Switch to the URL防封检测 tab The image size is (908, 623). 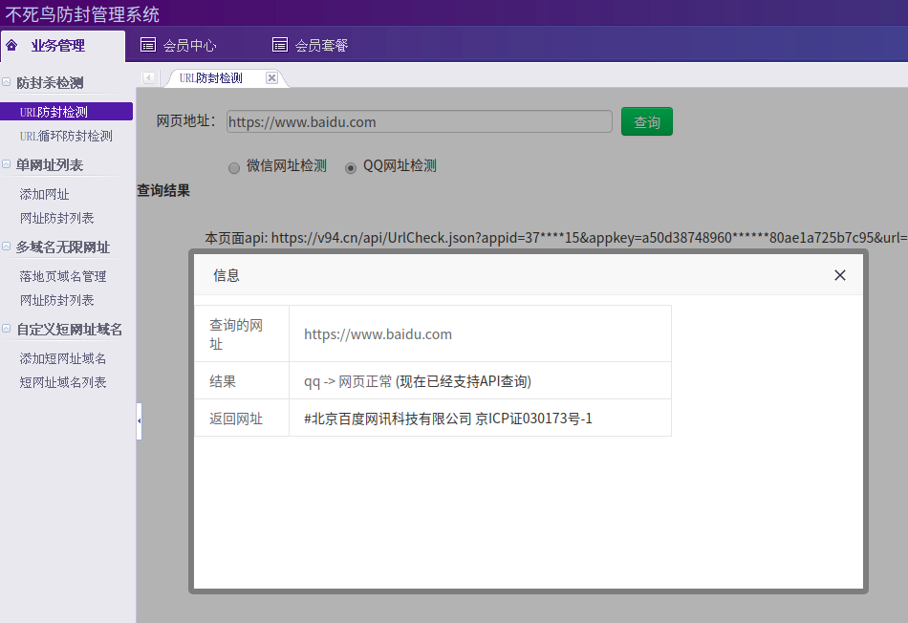pos(211,77)
